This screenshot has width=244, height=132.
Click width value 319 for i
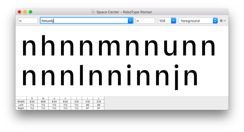(x=87, y=102)
